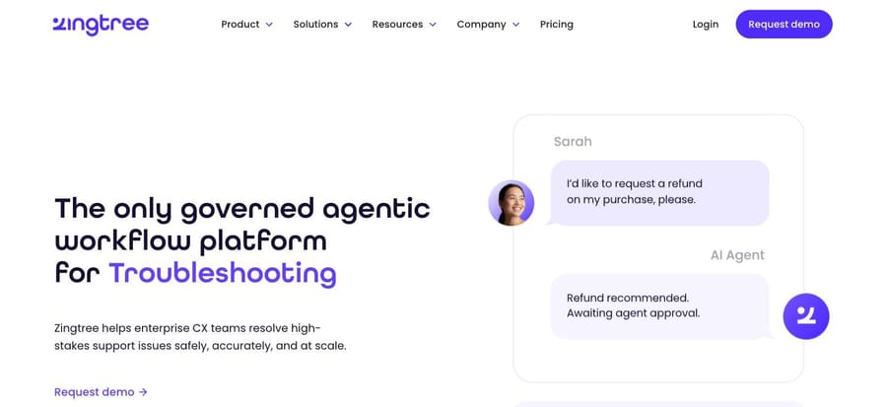Expand the Resources chevron arrow

tap(433, 25)
